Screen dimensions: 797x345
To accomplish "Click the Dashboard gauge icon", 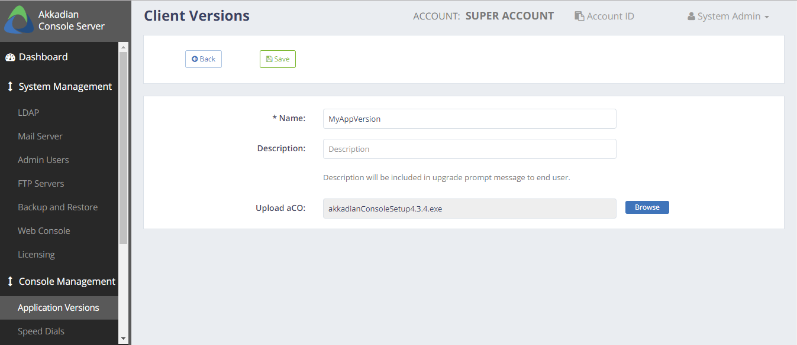I will (x=10, y=57).
